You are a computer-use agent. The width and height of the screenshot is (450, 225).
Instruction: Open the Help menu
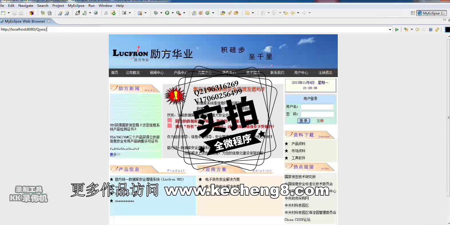point(120,5)
